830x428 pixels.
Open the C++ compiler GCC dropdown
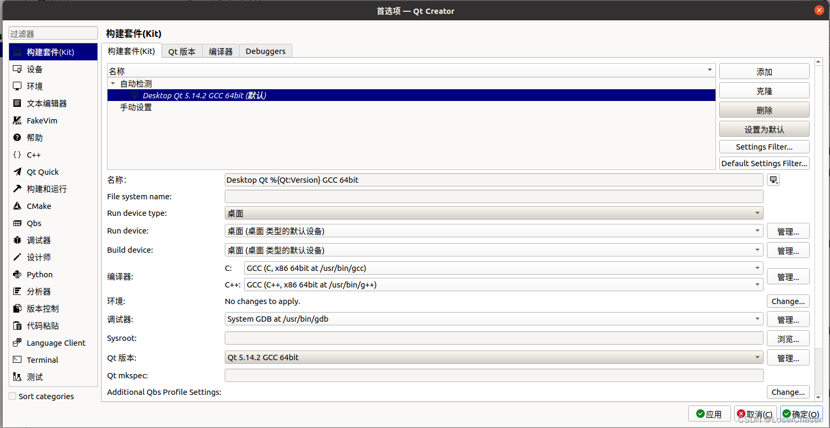click(504, 285)
